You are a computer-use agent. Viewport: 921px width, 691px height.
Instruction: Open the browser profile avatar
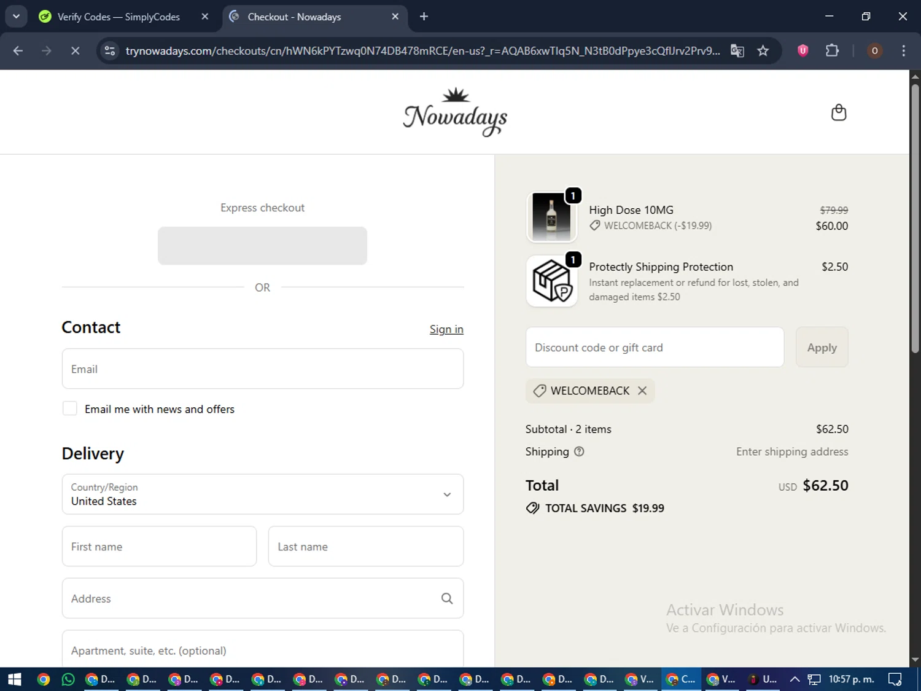coord(875,50)
